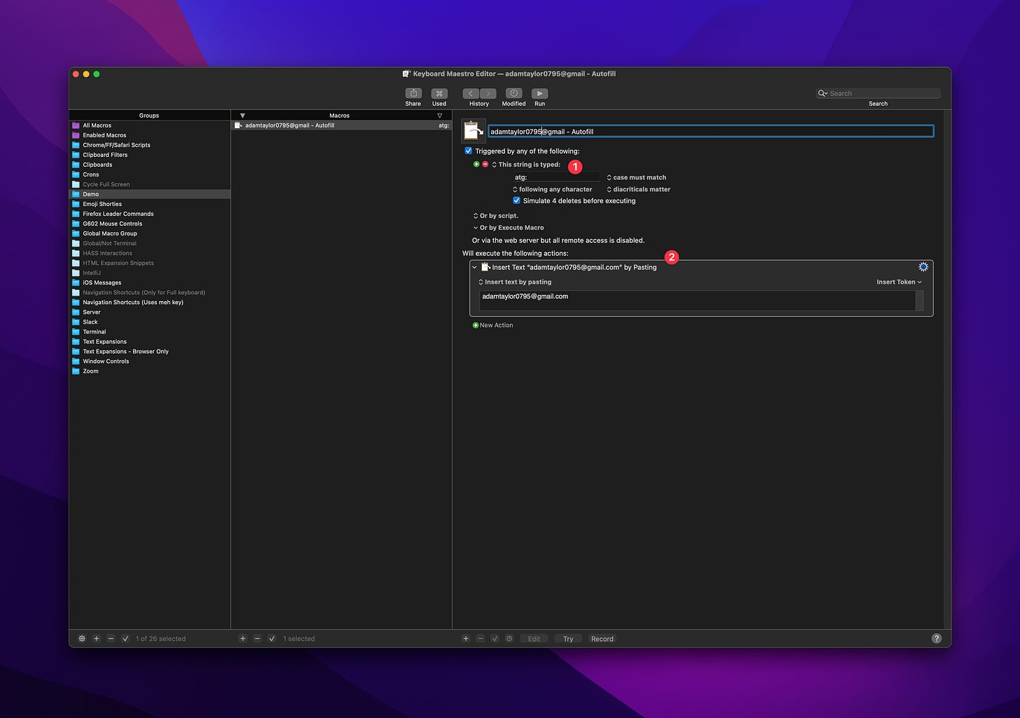Show Modified macros
Screen dimensions: 1020x718
point(514,93)
